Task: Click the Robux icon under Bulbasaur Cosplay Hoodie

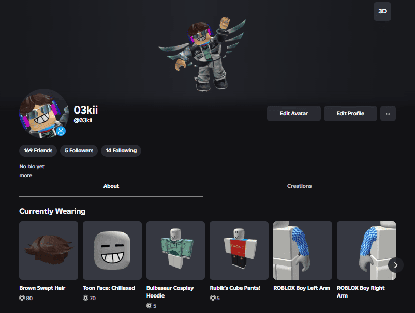Action: (x=149, y=306)
